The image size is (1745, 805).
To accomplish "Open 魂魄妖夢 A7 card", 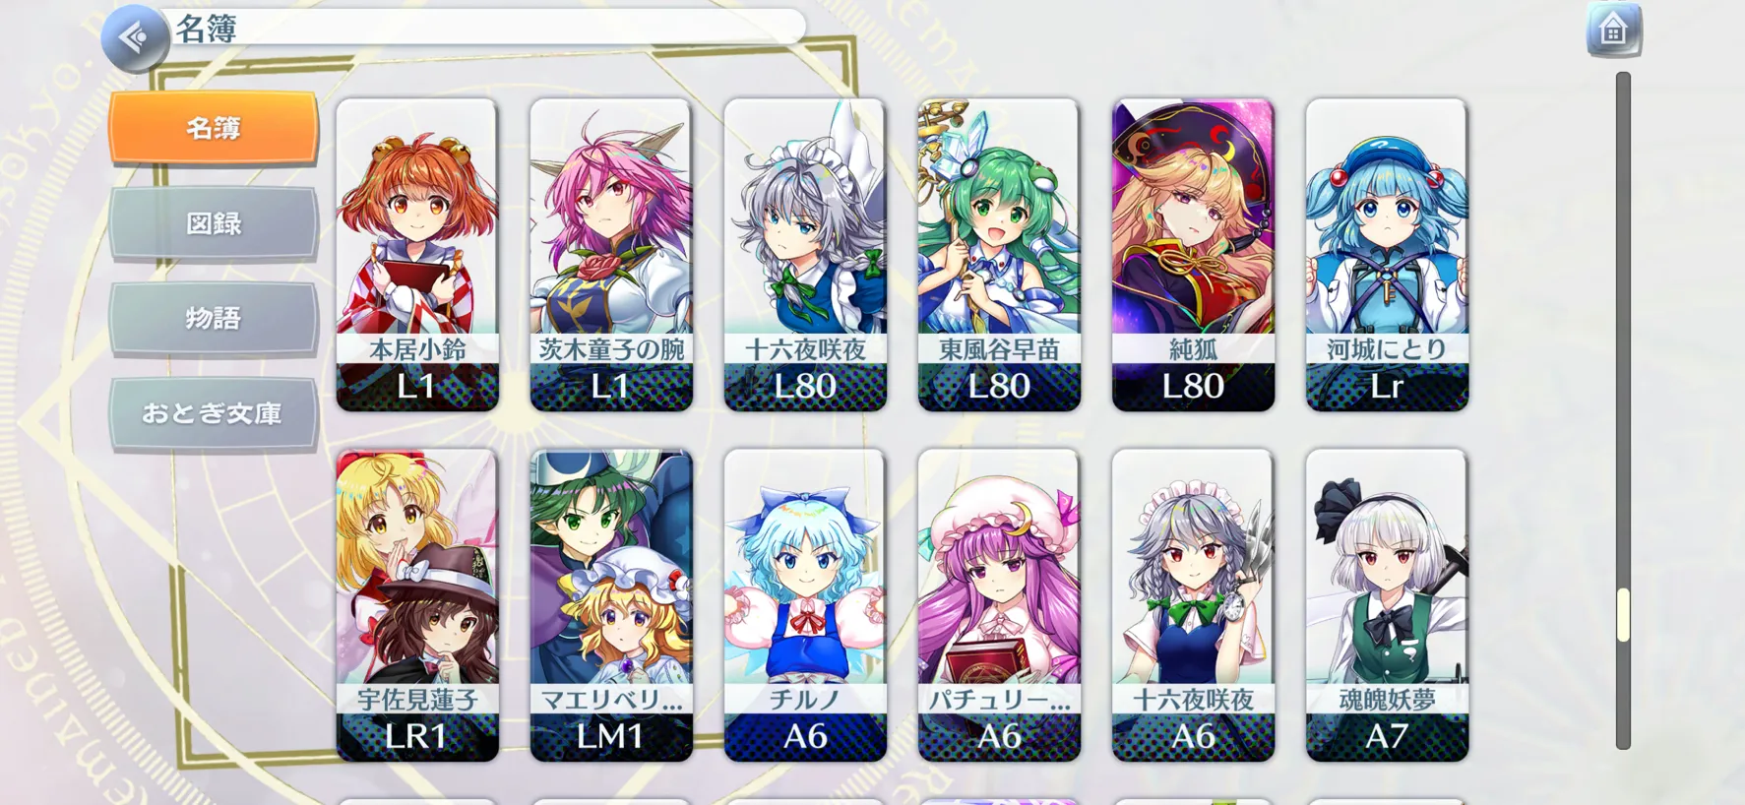I will [x=1387, y=605].
